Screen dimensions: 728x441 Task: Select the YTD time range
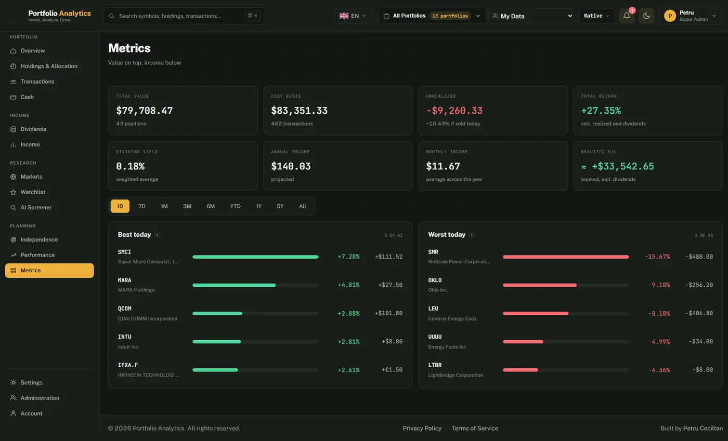click(x=235, y=206)
